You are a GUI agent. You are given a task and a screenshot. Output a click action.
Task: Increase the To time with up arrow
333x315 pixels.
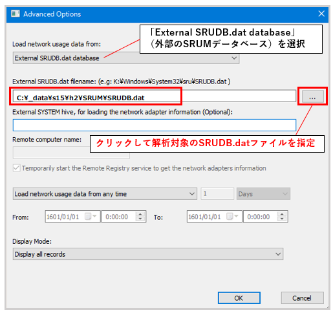pyautogui.click(x=282, y=214)
